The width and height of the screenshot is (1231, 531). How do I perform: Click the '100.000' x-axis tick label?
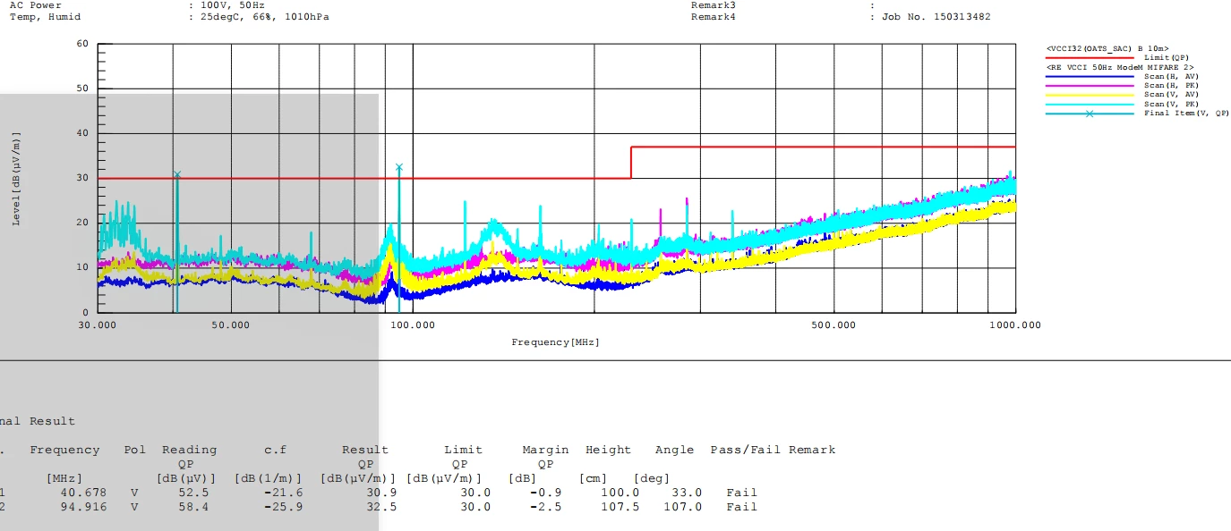pos(412,324)
